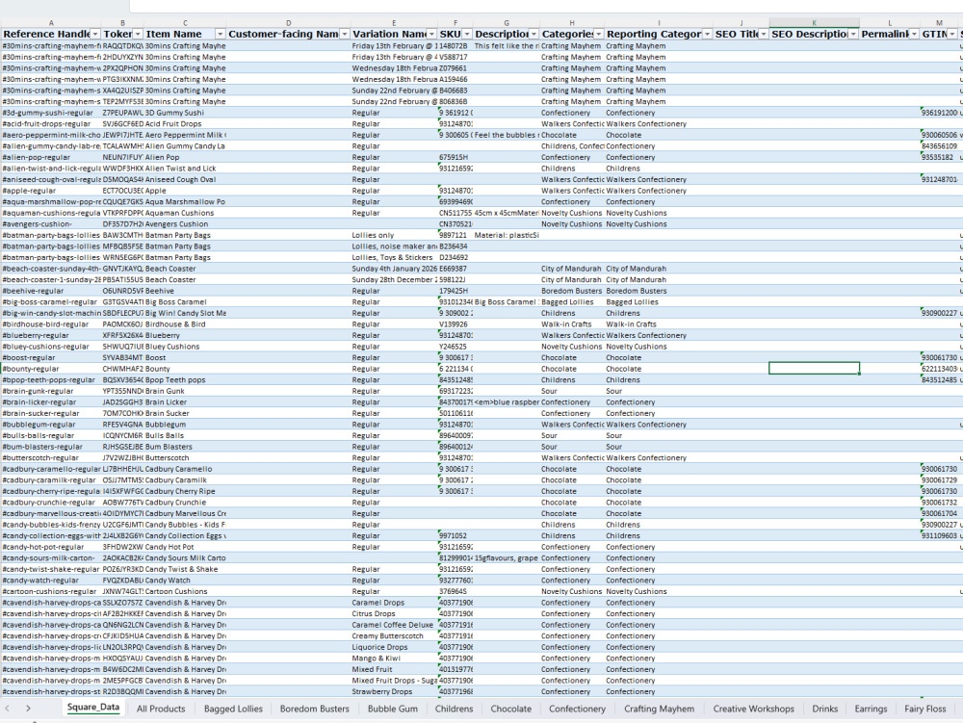Screen dimensions: 963x723
Task: Open filter dropdown for Reporting Category column
Action: click(x=707, y=35)
